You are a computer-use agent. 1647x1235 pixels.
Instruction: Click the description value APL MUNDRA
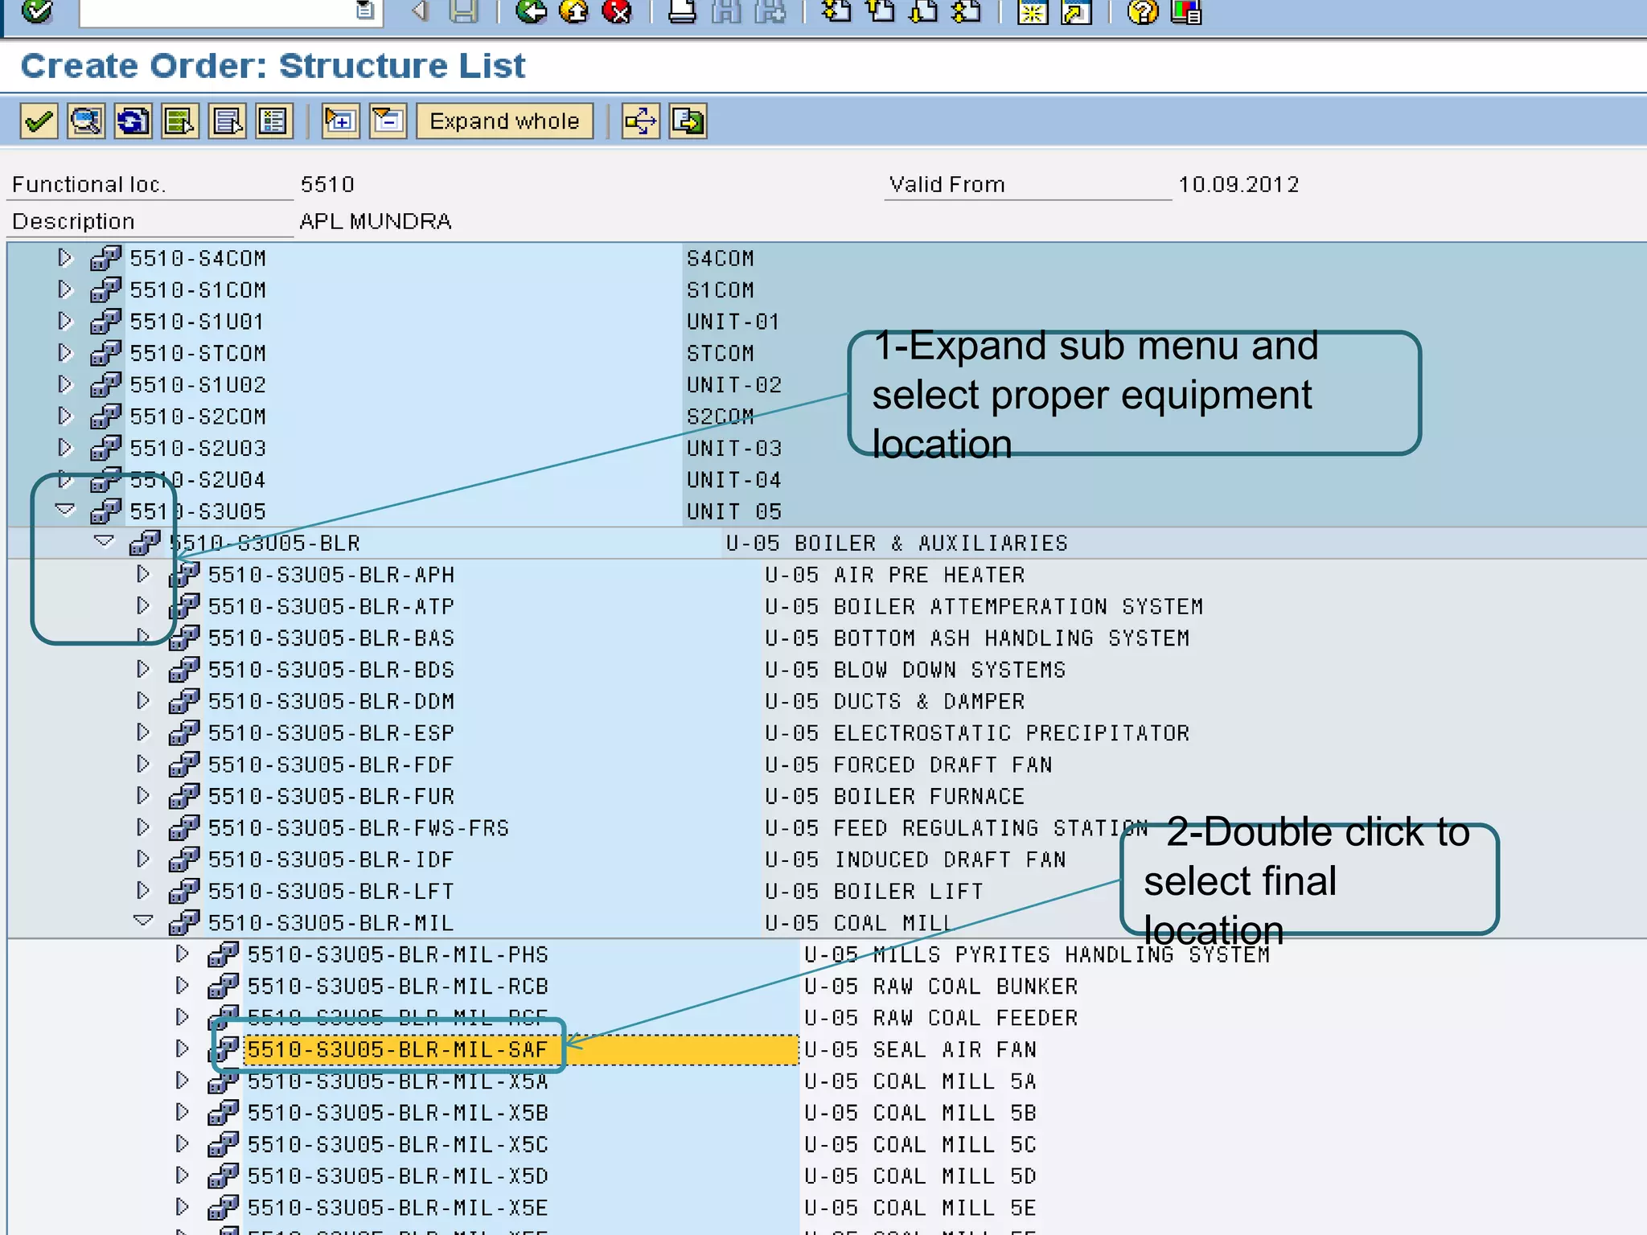pos(376,221)
